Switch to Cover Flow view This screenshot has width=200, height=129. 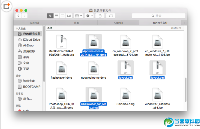69,16
